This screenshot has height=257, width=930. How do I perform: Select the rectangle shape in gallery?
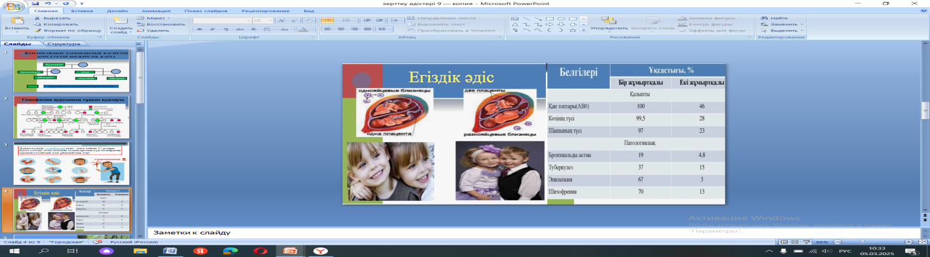pos(550,18)
